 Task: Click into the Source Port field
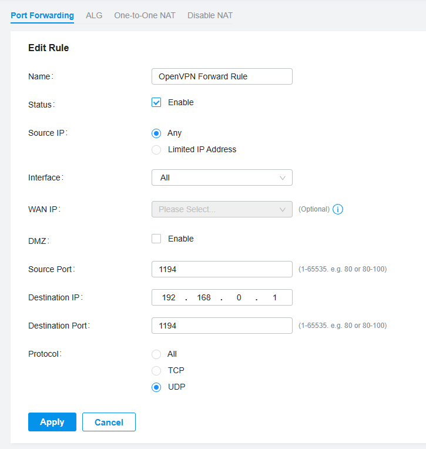(222, 269)
